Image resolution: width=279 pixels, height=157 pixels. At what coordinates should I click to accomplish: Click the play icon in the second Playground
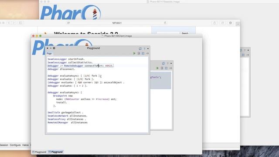[x=157, y=68]
